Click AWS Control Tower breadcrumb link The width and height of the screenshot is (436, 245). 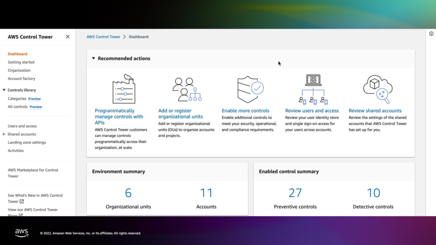coord(103,37)
